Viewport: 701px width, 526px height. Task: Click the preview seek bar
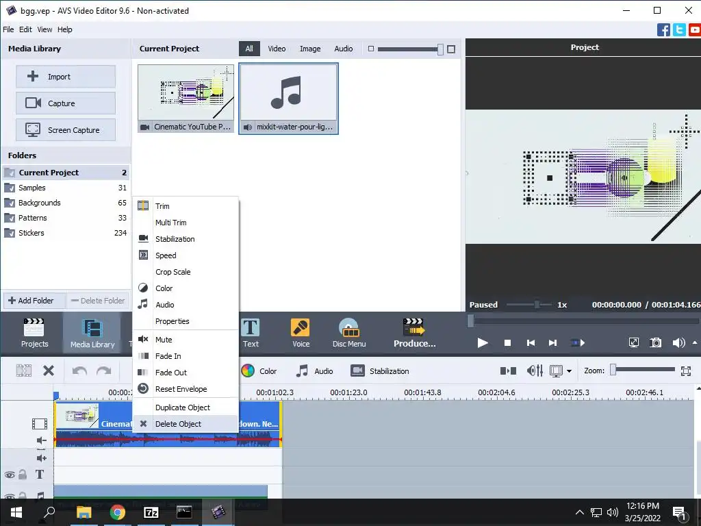coord(583,321)
